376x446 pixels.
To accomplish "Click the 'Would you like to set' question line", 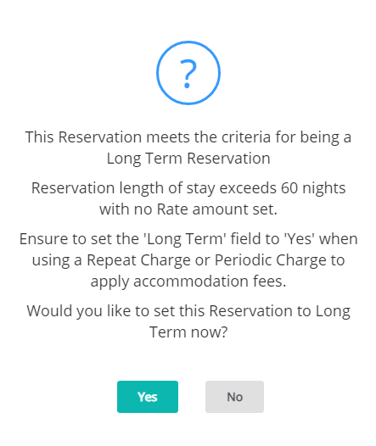I will [188, 311].
